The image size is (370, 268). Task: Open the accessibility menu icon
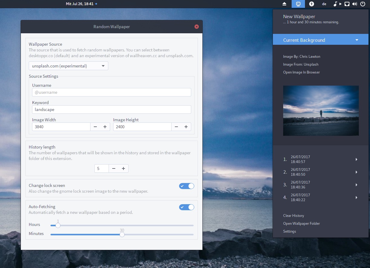[312, 4]
